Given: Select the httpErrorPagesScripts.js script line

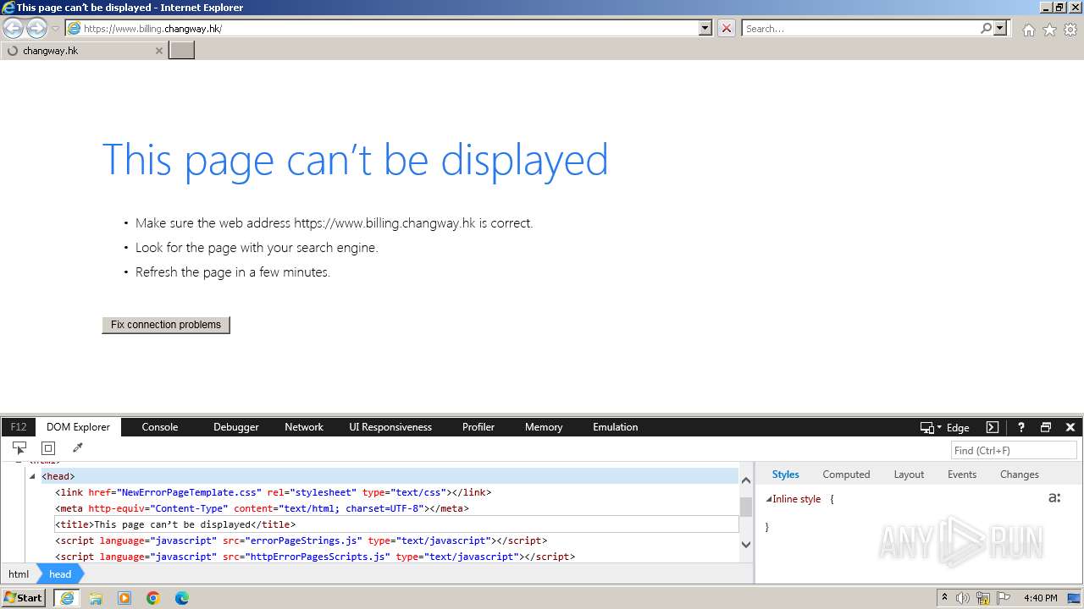Looking at the screenshot, I should pos(315,557).
